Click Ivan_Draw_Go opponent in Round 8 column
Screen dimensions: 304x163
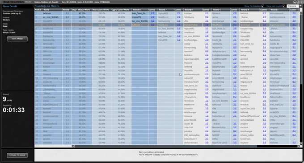[x=139, y=13]
